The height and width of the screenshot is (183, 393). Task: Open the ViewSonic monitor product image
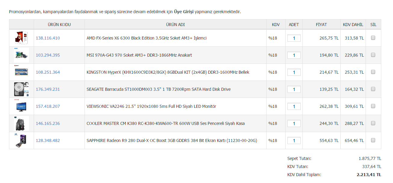21,106
